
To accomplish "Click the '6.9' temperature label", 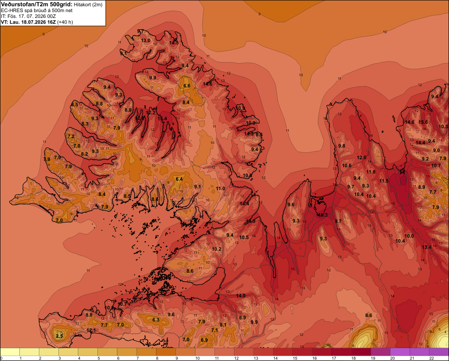I will [204, 340].
